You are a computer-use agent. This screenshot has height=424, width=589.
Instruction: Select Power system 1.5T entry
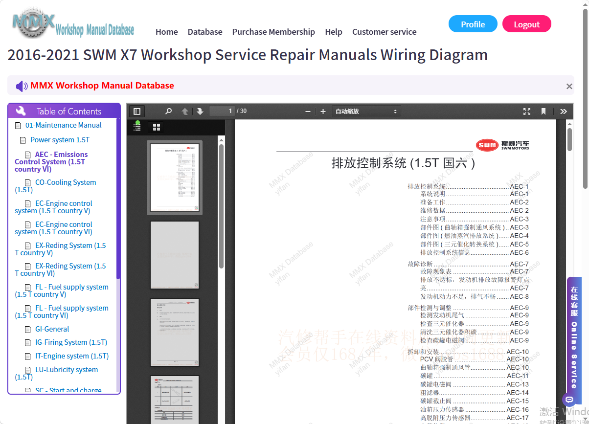click(60, 140)
